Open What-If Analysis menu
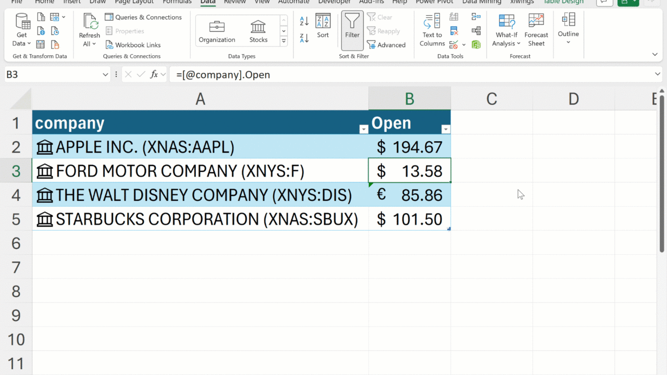This screenshot has height=375, width=667. tap(508, 31)
